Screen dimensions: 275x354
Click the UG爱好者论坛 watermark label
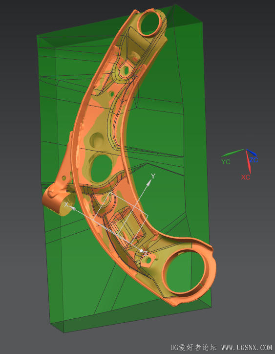point(193,347)
